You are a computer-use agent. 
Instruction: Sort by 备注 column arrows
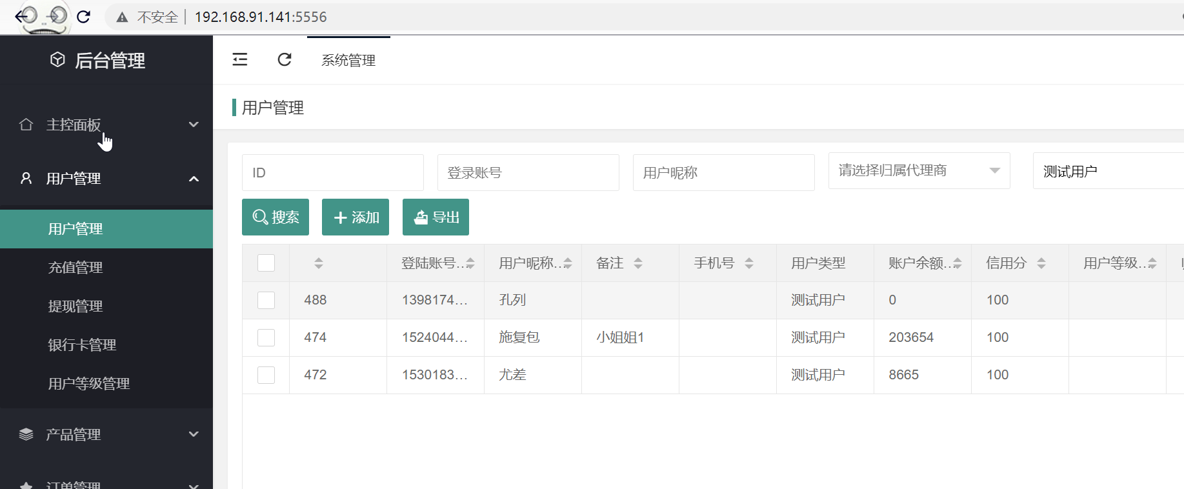tap(638, 263)
